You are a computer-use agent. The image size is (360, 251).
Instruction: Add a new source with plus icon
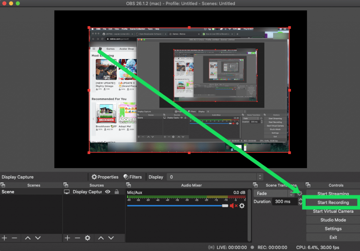(67, 238)
